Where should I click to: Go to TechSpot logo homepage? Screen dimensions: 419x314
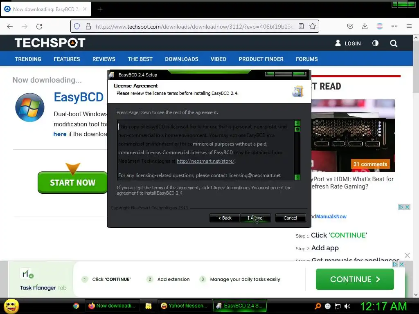(x=50, y=43)
